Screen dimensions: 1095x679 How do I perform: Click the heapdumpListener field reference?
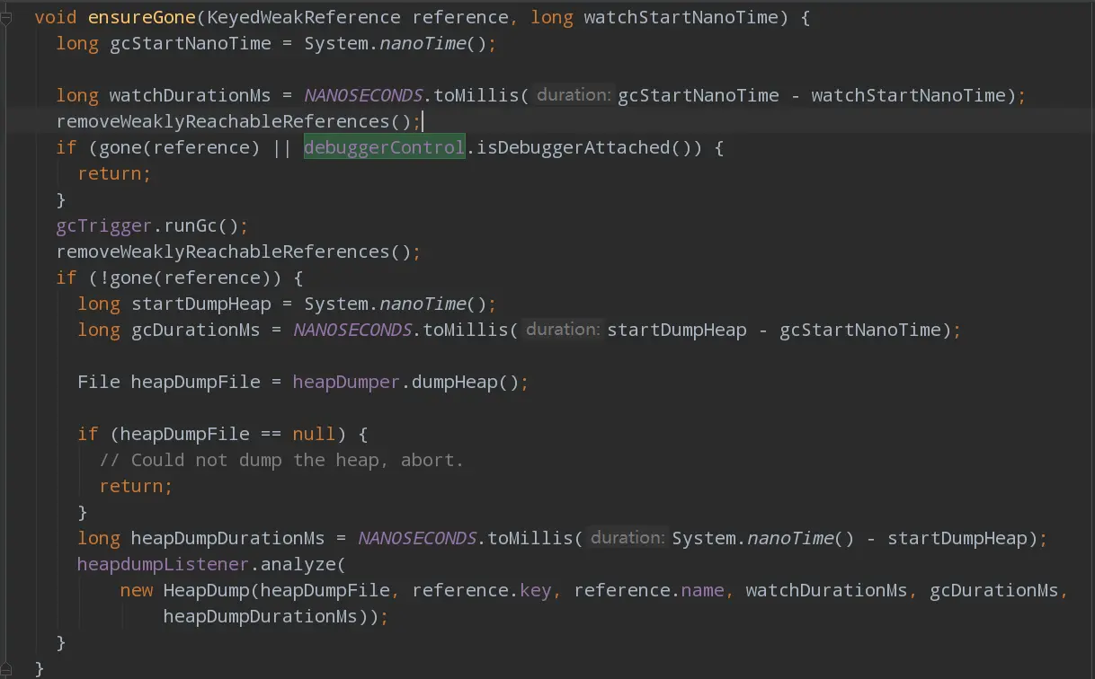click(163, 564)
